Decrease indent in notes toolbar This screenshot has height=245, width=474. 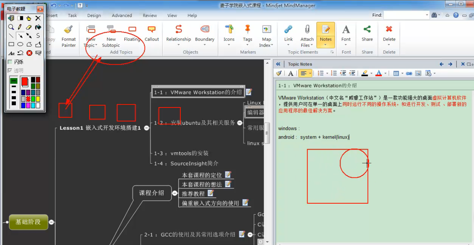343,73
